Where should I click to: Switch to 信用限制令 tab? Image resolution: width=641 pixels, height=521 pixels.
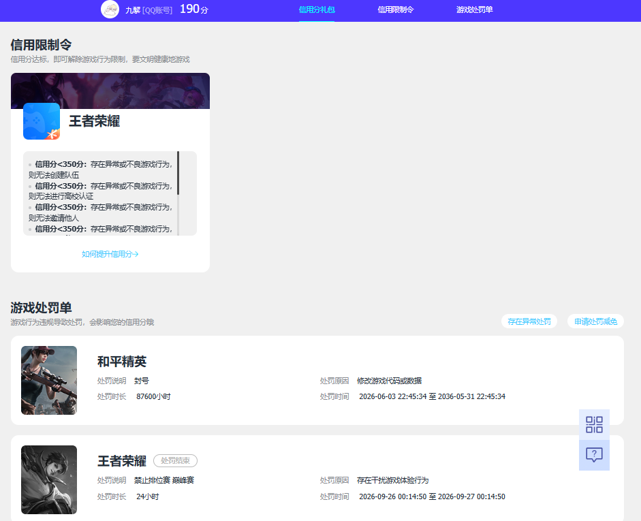pos(395,10)
